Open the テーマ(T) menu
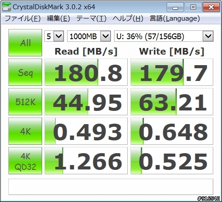This screenshot has height=202, width=222. click(x=91, y=18)
